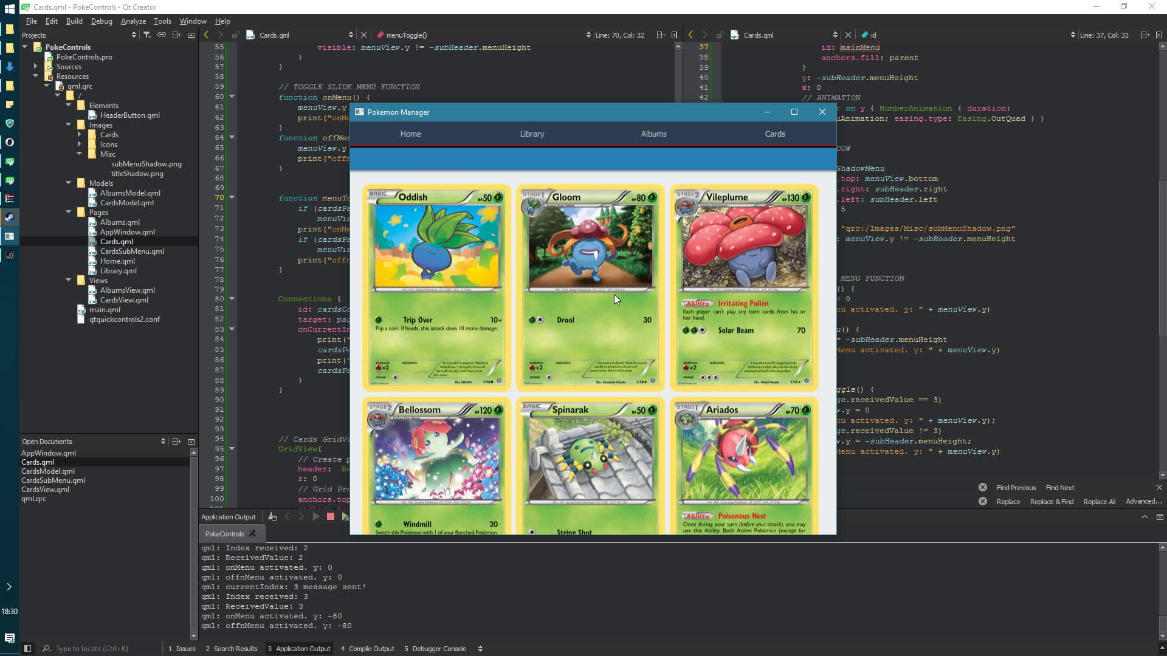This screenshot has height=656, width=1167.
Task: Click Find Next in the search bar
Action: pyautogui.click(x=1059, y=488)
